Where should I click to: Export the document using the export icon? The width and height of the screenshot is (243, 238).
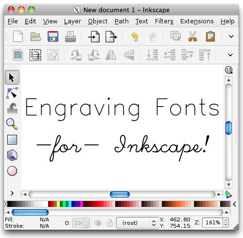111,37
